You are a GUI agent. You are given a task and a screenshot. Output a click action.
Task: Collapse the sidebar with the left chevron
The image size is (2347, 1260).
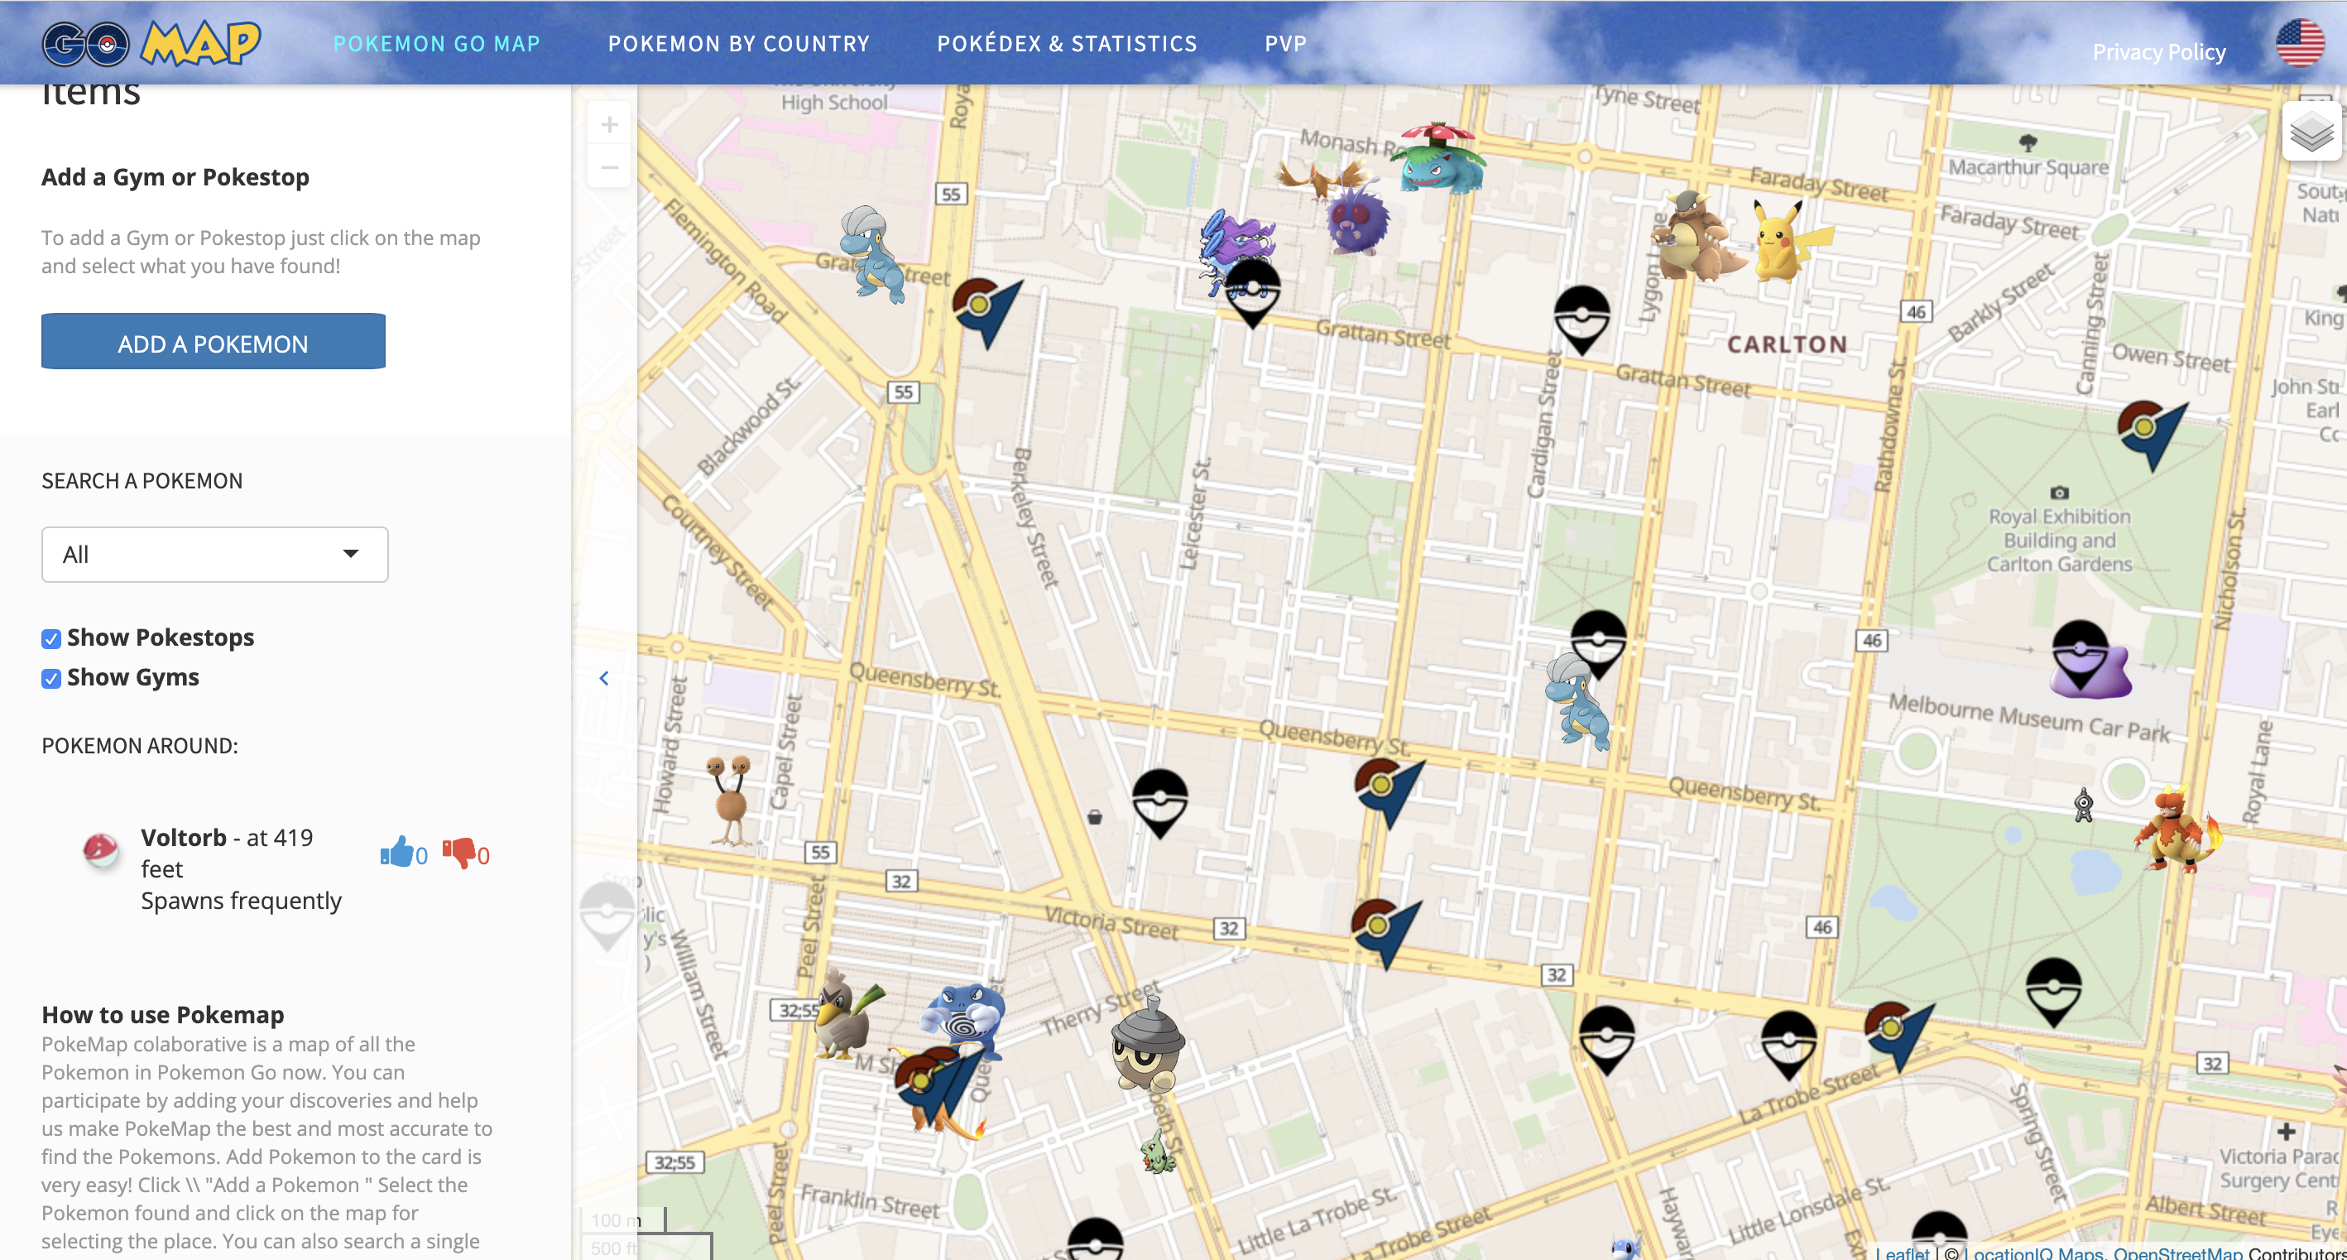[x=604, y=678]
